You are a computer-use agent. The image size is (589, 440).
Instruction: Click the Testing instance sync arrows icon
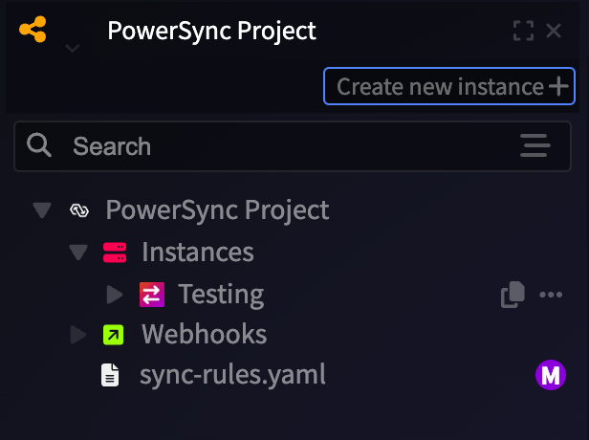[x=152, y=295]
